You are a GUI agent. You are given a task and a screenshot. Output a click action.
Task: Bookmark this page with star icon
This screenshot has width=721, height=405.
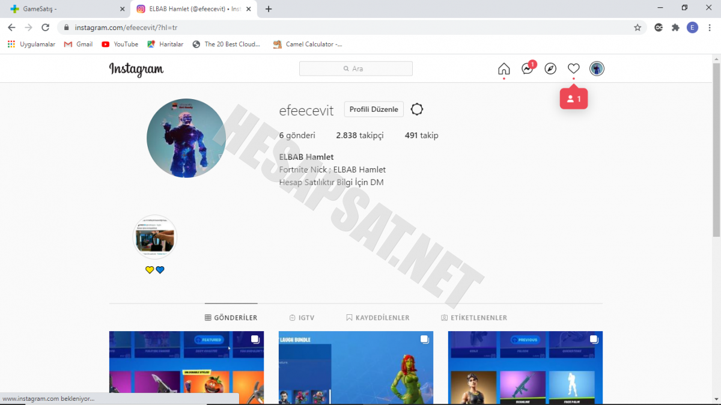point(637,28)
